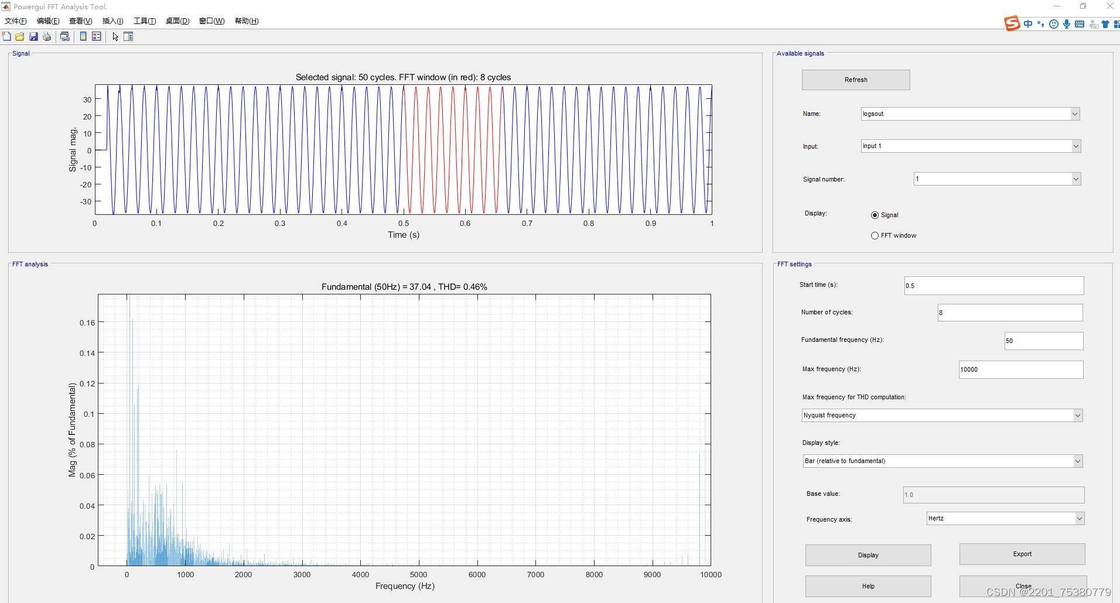Open the 查看(V) menu

click(81, 21)
